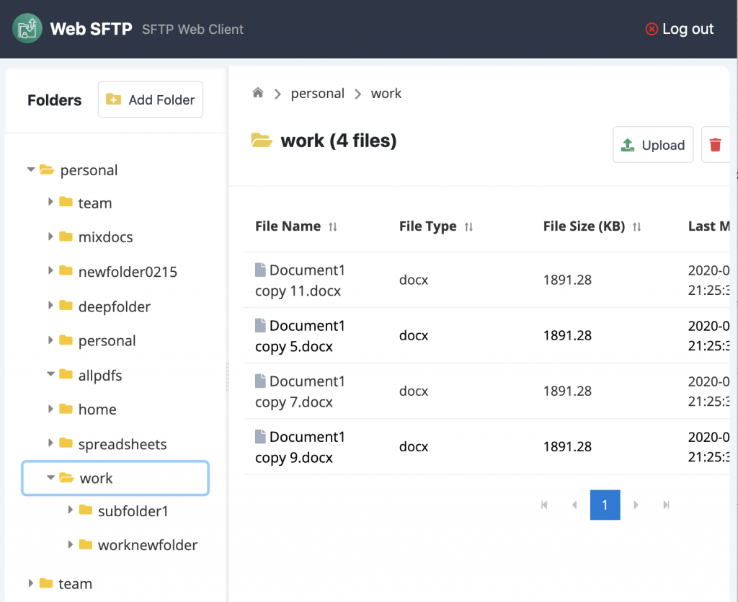
Task: Collapse the work folder in the tree
Action: pos(50,477)
